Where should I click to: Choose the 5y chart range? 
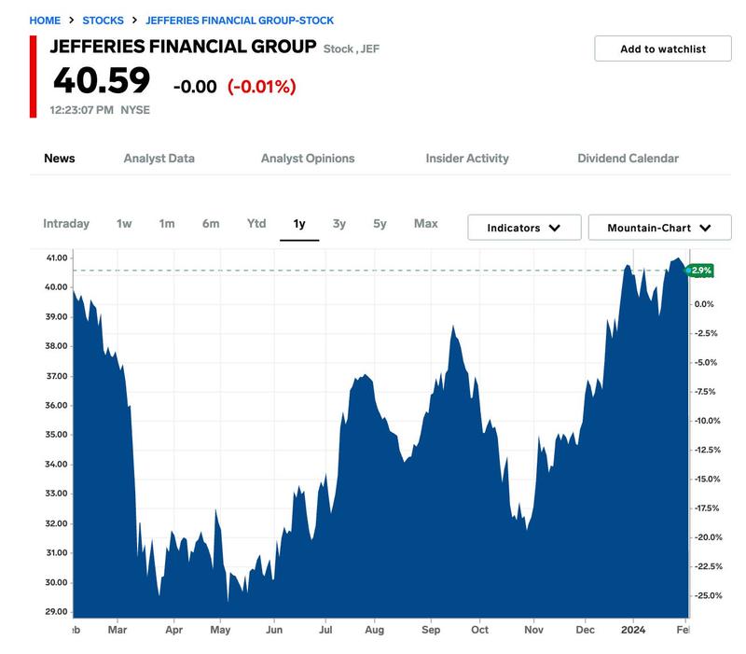380,224
